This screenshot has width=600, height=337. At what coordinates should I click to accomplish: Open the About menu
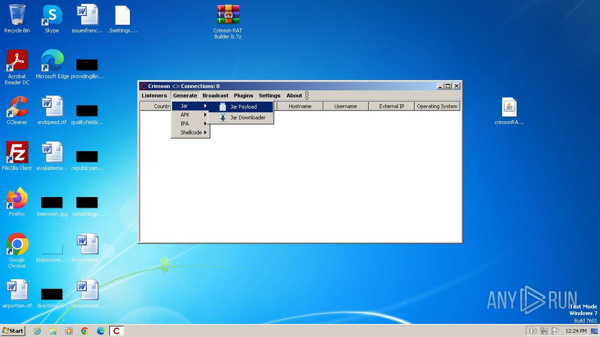pyautogui.click(x=294, y=95)
